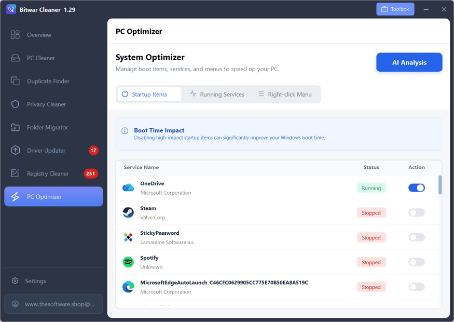454x322 pixels.
Task: Open the Overview section
Action: coord(53,35)
